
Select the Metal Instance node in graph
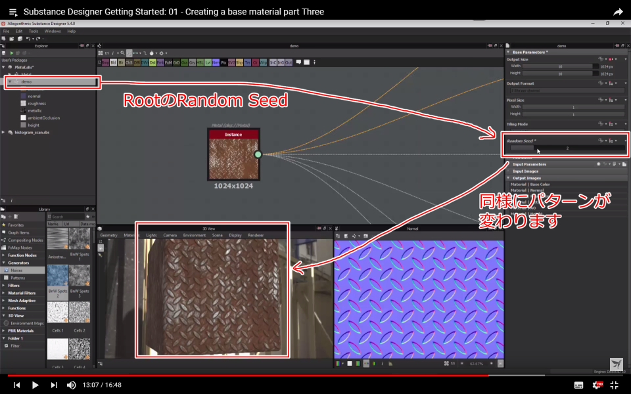233,155
